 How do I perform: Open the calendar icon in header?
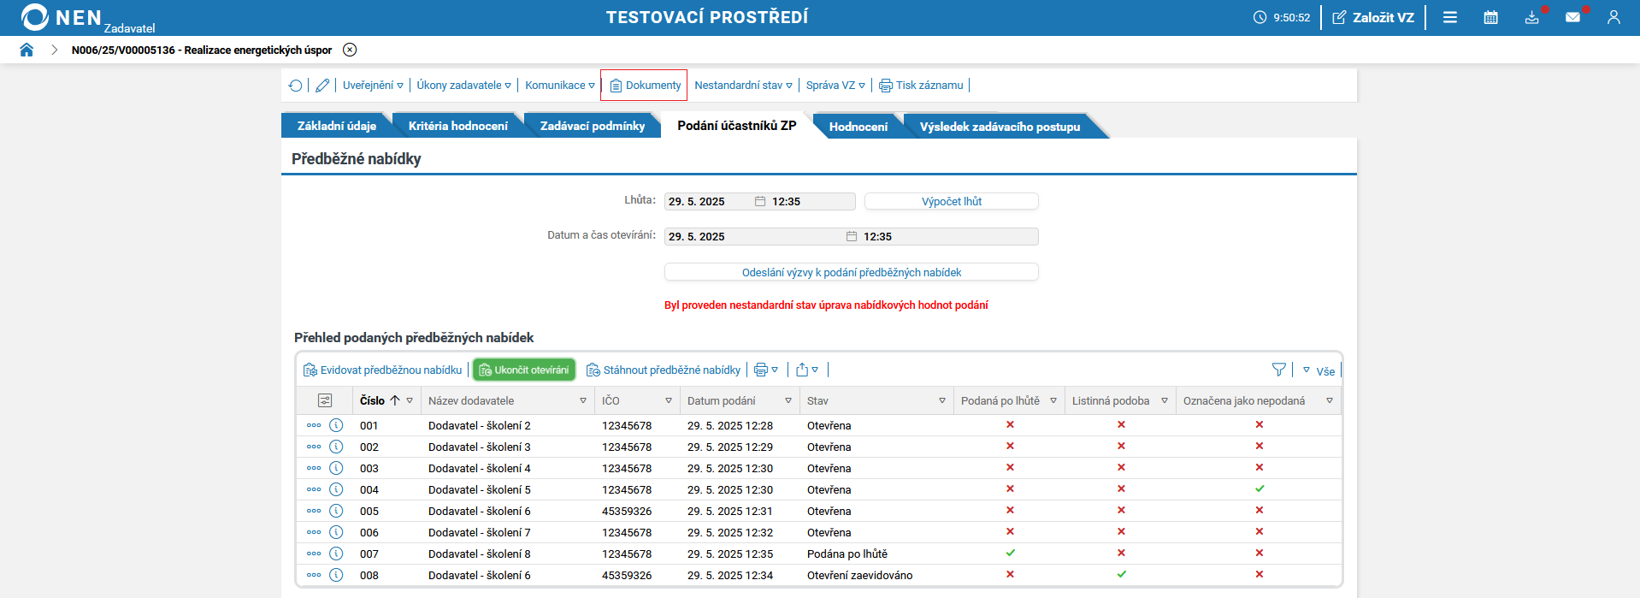coord(1490,17)
